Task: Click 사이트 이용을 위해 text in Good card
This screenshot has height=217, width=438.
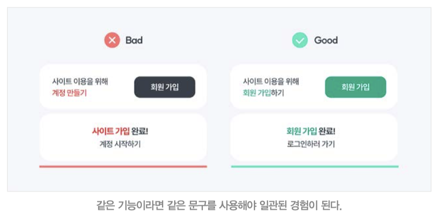Action: 271,82
